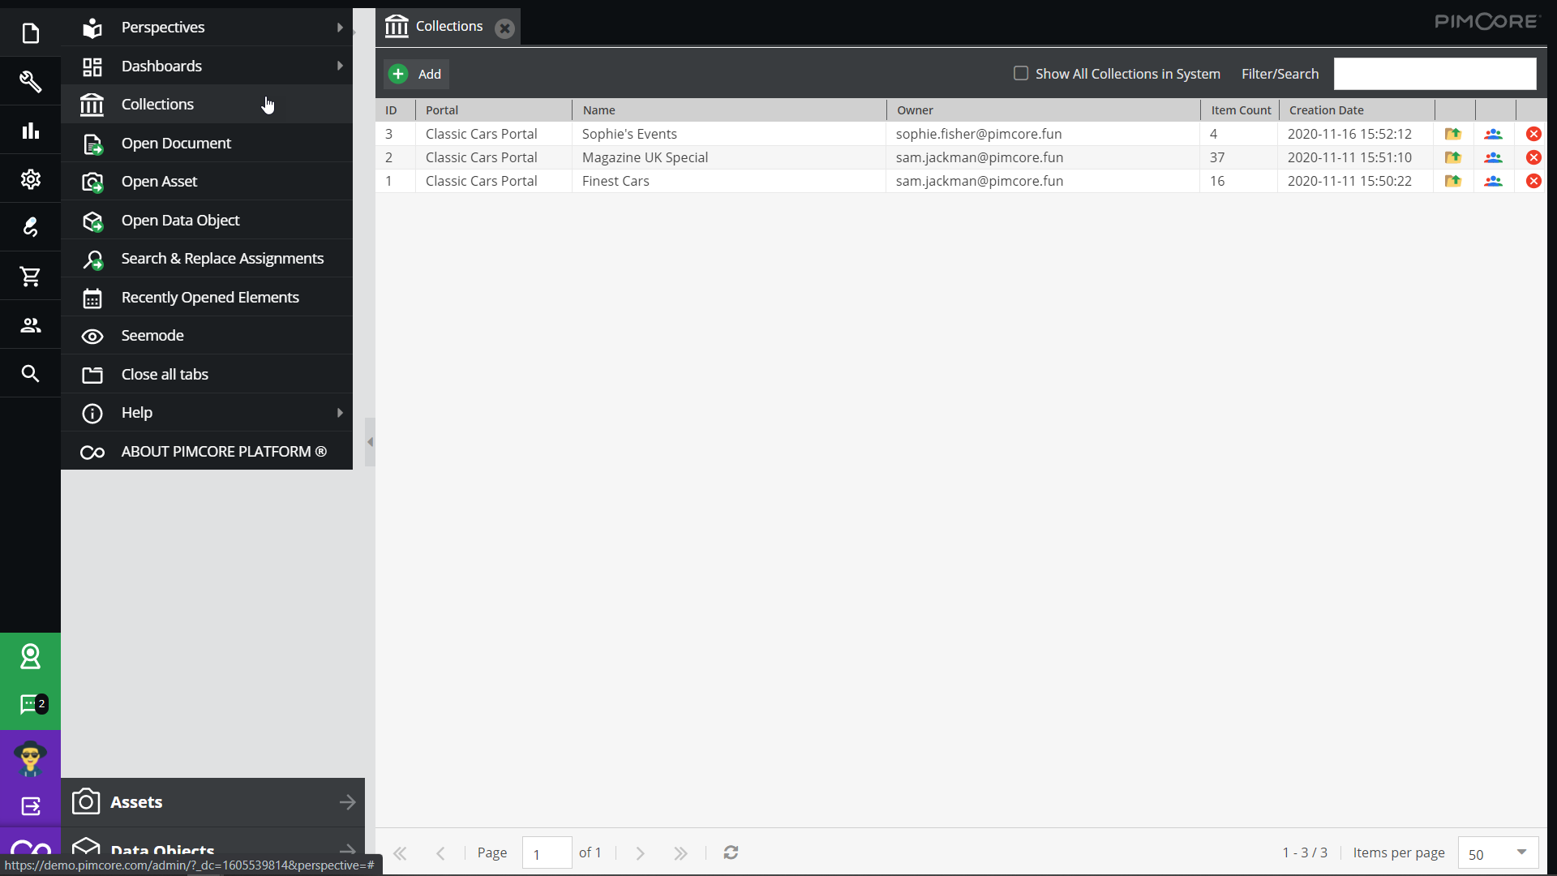Viewport: 1557px width, 876px height.
Task: Click the share icon for Magazine UK Special
Action: pos(1452,157)
